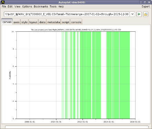Click the 2016-01-01 x-axis tick label

point(135,122)
